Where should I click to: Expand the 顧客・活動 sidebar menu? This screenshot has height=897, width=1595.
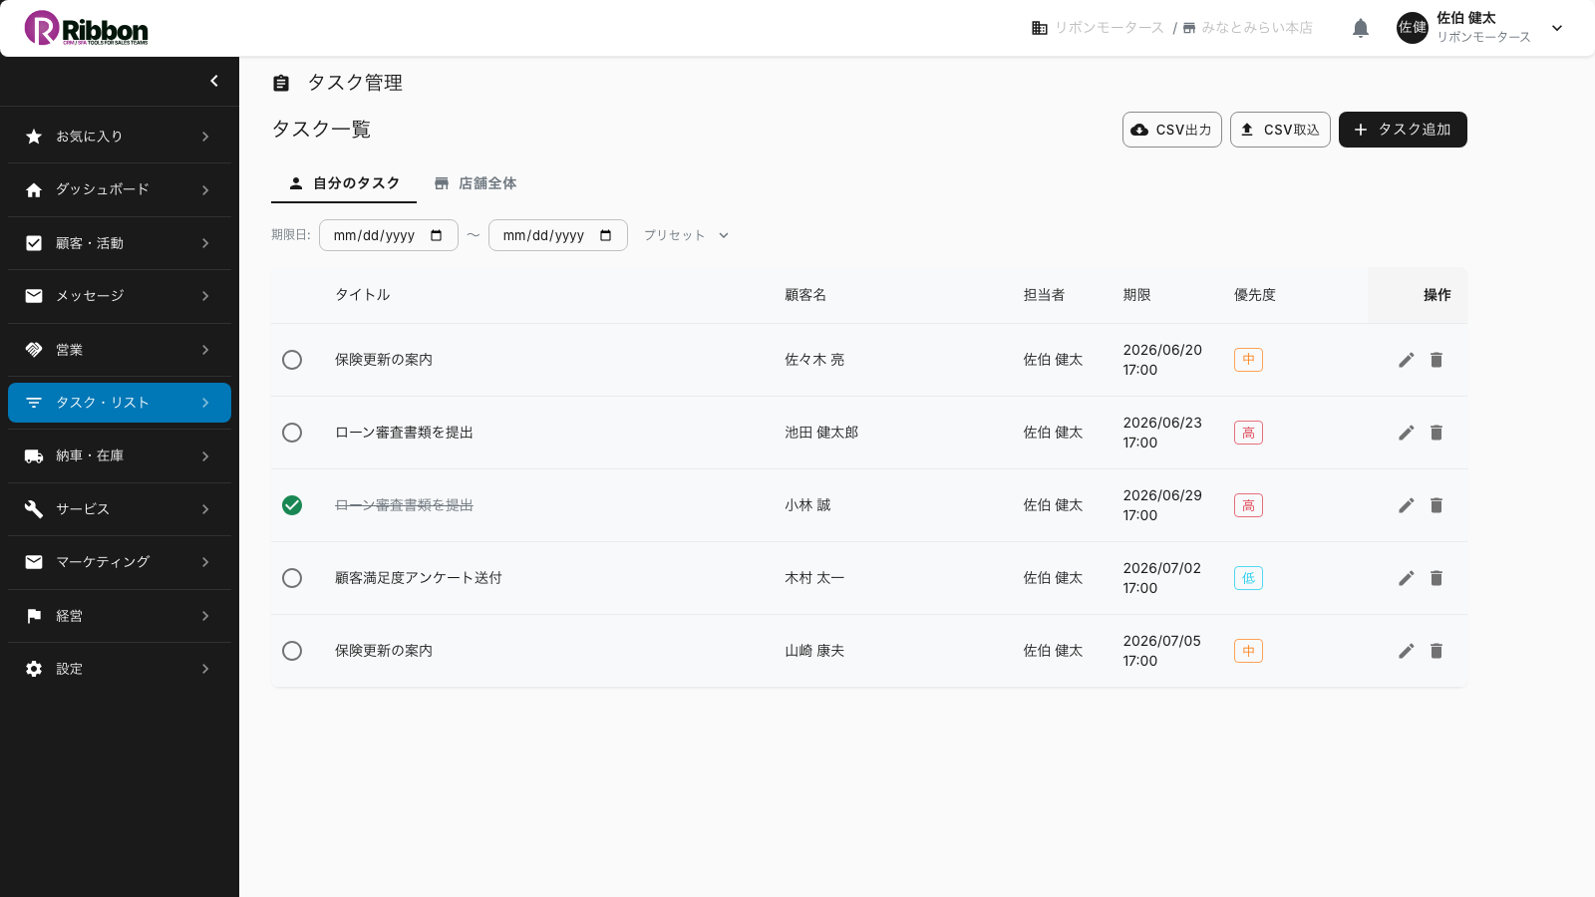tap(120, 243)
